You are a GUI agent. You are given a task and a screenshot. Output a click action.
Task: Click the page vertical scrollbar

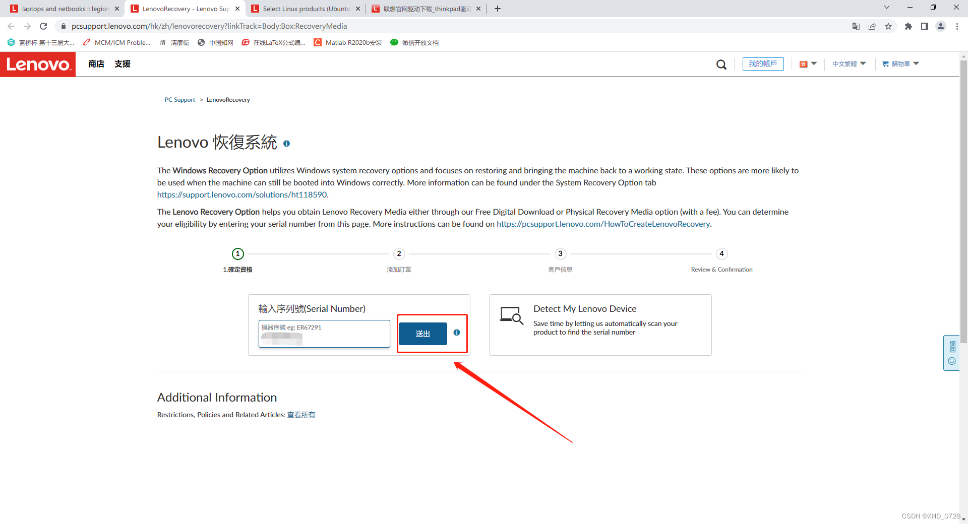(963, 202)
